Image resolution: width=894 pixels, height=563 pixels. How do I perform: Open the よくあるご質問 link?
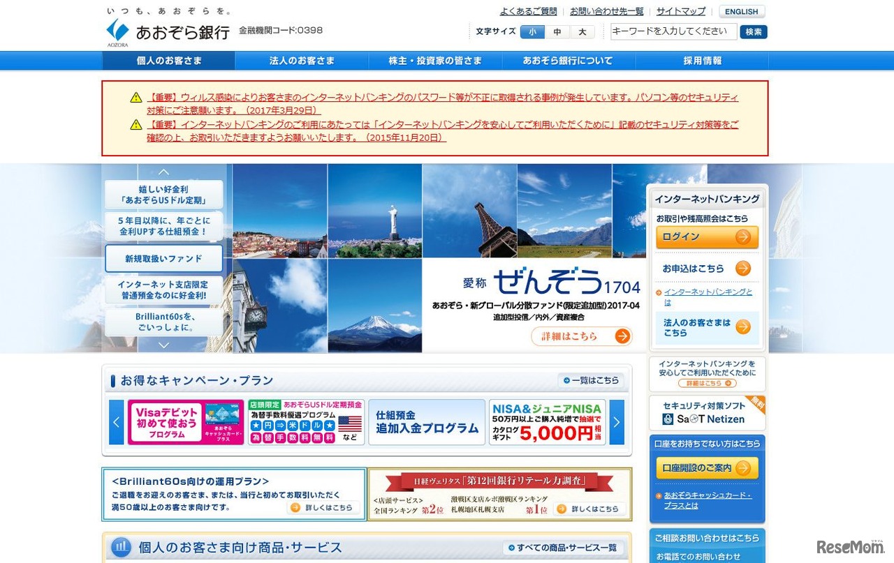528,11
